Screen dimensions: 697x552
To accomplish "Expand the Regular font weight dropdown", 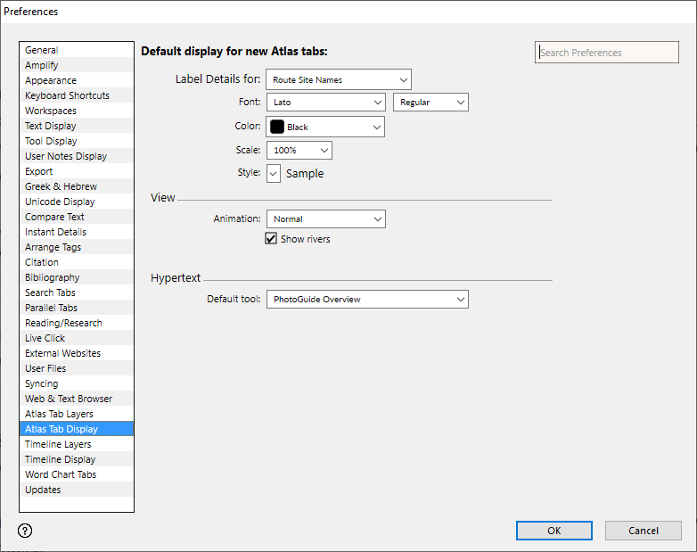I will click(x=430, y=103).
